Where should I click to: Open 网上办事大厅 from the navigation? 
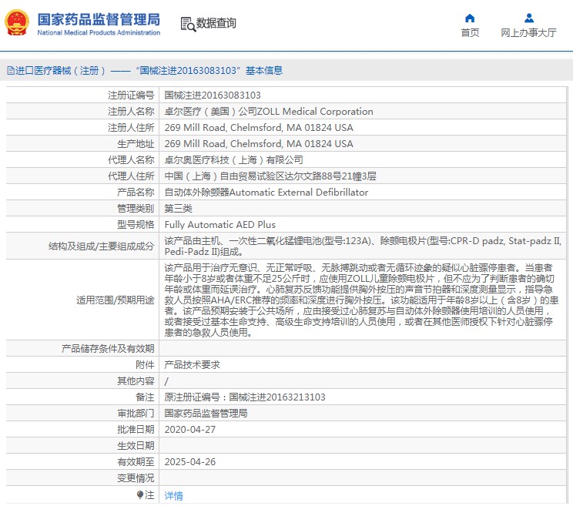(528, 32)
